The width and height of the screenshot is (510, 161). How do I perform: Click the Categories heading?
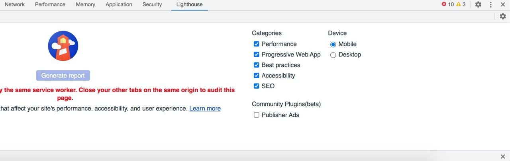267,33
